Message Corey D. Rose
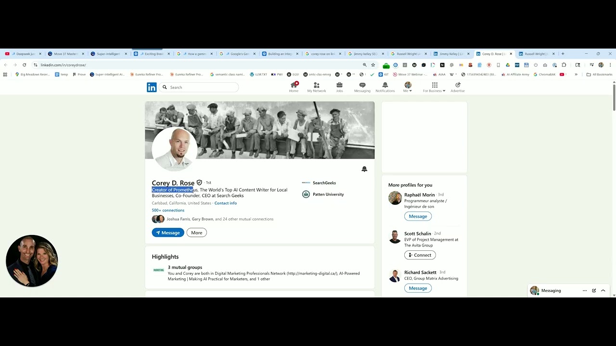Viewport: 616px width, 346px height. (x=168, y=233)
